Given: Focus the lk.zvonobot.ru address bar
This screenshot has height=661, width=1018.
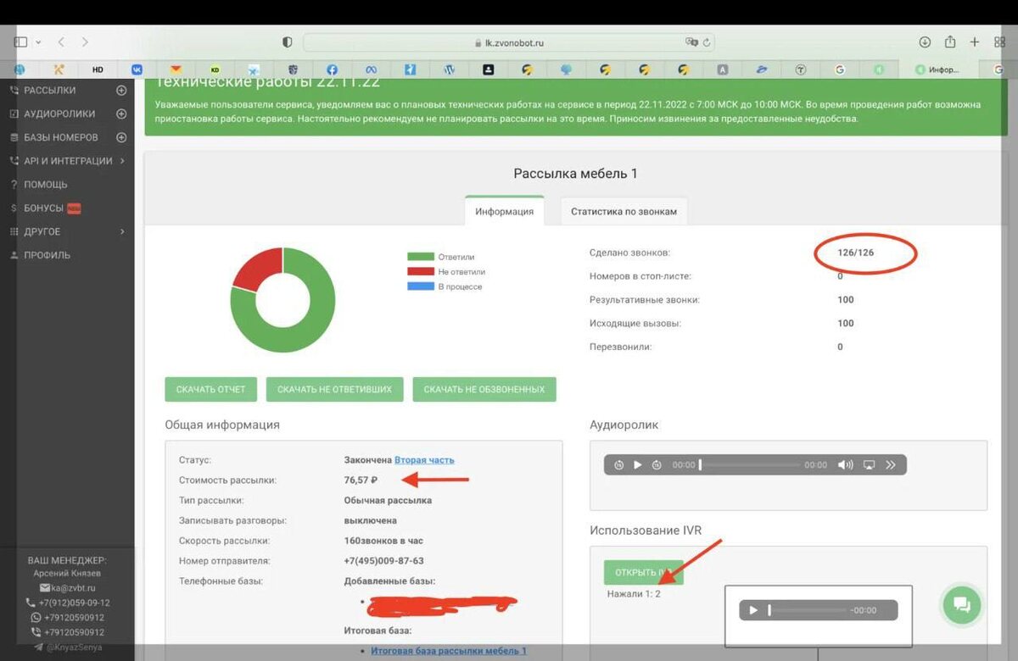Looking at the screenshot, I should (509, 42).
